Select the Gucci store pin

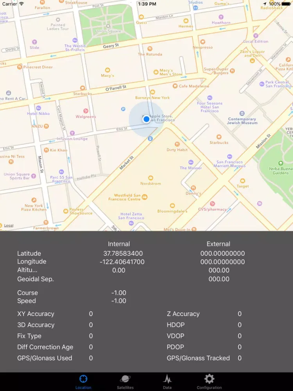141,17
